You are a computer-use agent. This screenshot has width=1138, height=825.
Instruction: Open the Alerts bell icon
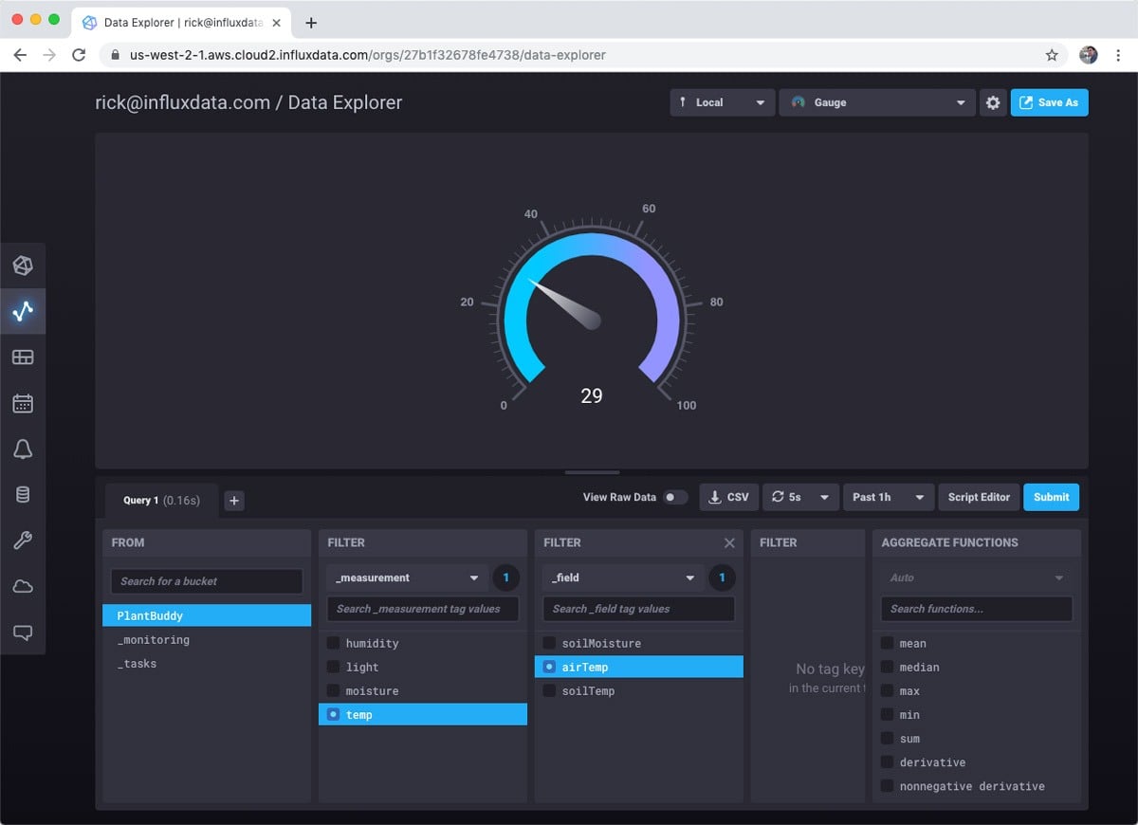(x=24, y=448)
